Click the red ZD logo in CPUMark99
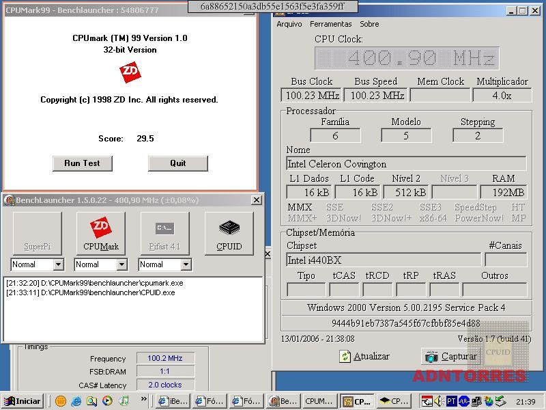The width and height of the screenshot is (546, 410). click(130, 72)
